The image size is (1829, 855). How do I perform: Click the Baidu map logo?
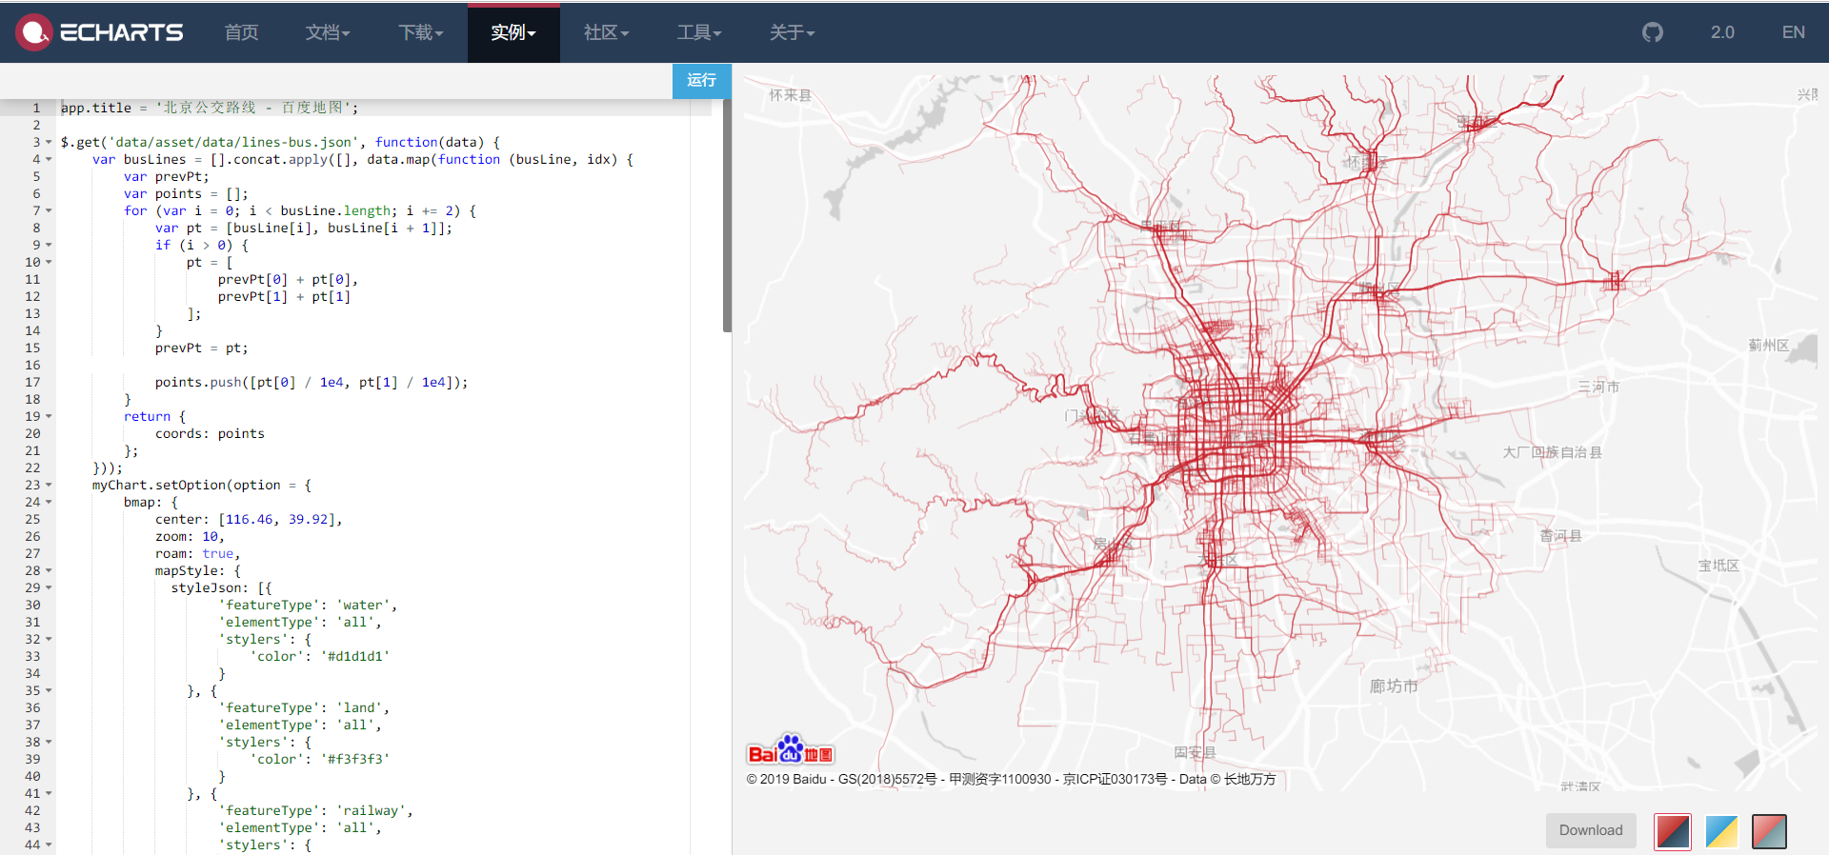pyautogui.click(x=791, y=749)
